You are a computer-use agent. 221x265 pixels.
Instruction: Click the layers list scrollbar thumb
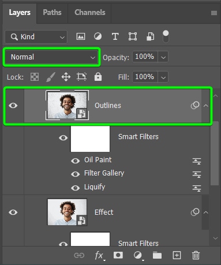215,153
